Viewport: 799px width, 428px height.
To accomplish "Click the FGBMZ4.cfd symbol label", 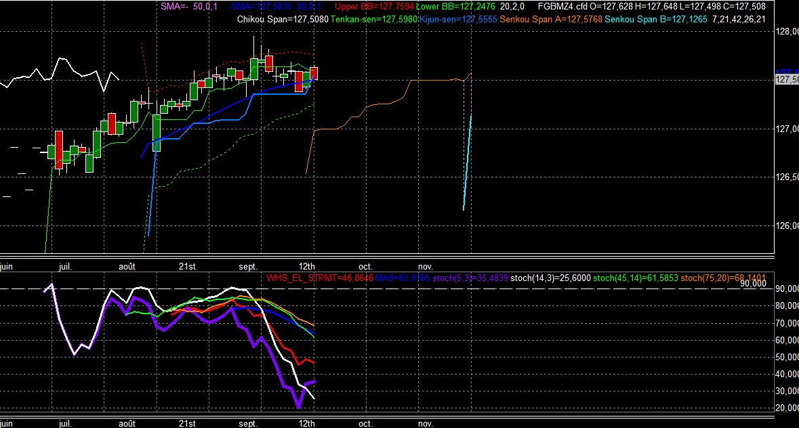I will pos(562,7).
